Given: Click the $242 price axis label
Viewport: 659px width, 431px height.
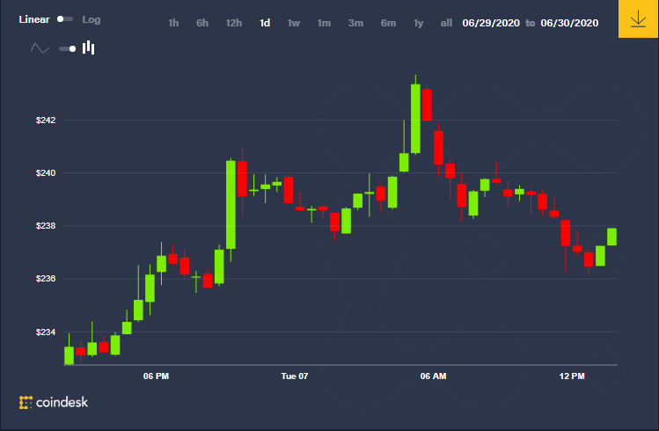Looking at the screenshot, I should coord(46,121).
